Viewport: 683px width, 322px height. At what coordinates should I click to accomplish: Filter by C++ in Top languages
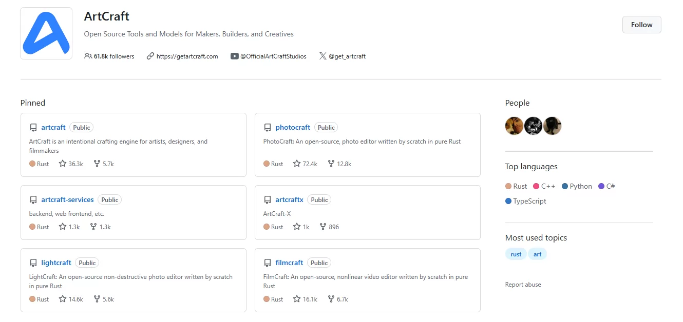coord(544,187)
